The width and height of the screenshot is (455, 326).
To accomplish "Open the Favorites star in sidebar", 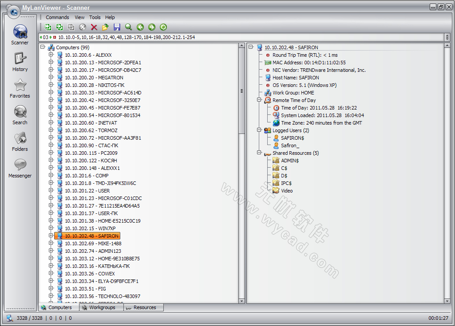I will (x=20, y=88).
